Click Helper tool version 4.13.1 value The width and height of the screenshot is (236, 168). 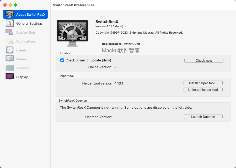(119, 83)
